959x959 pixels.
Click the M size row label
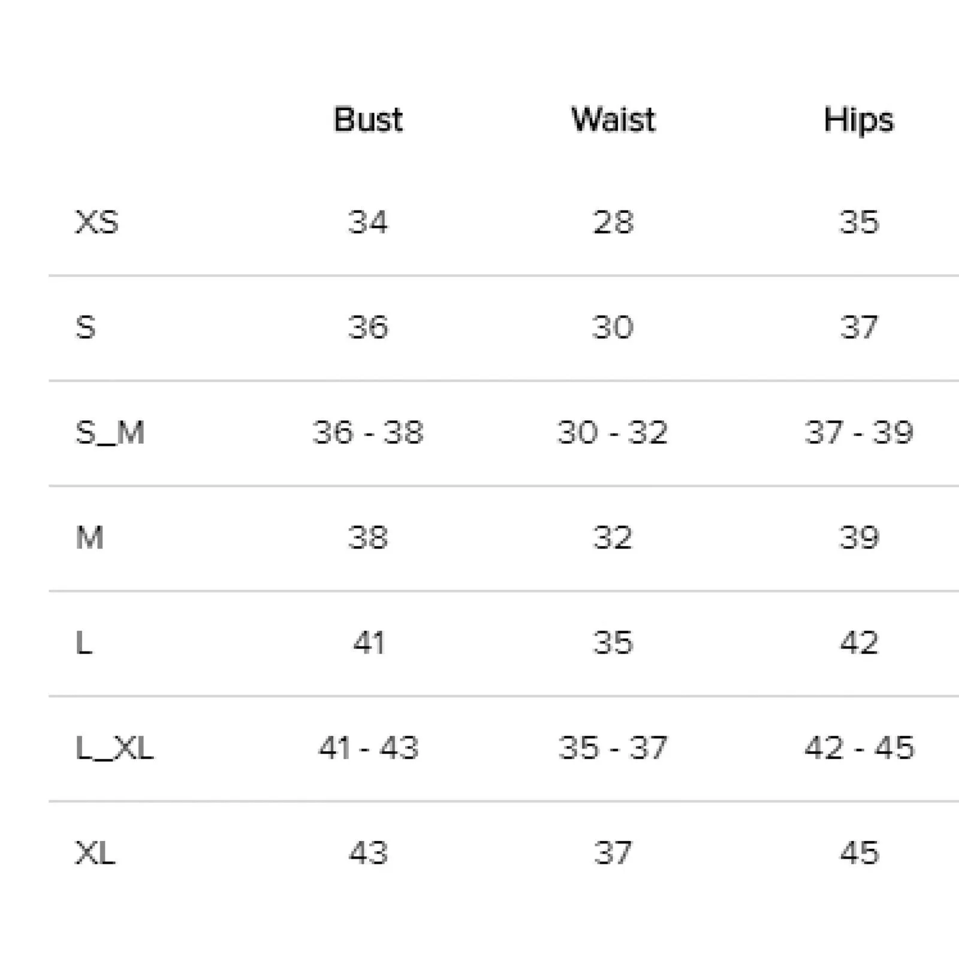point(90,538)
